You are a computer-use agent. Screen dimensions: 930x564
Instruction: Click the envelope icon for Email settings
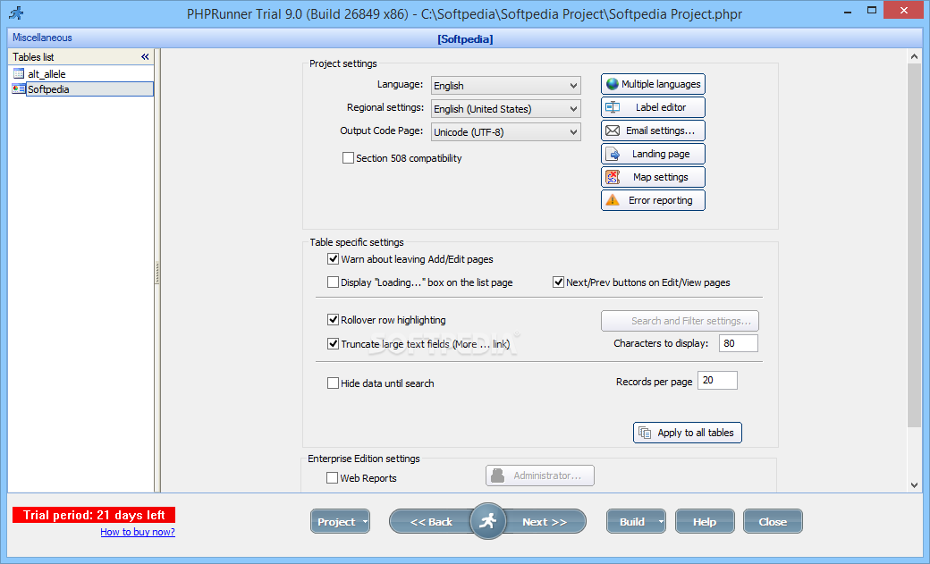[613, 130]
